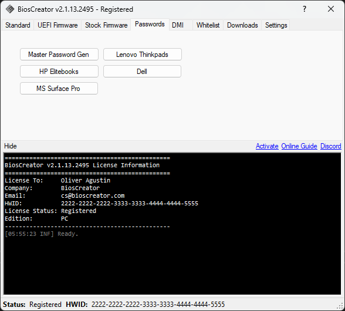Close the BiosCreator window

pos(331,9)
